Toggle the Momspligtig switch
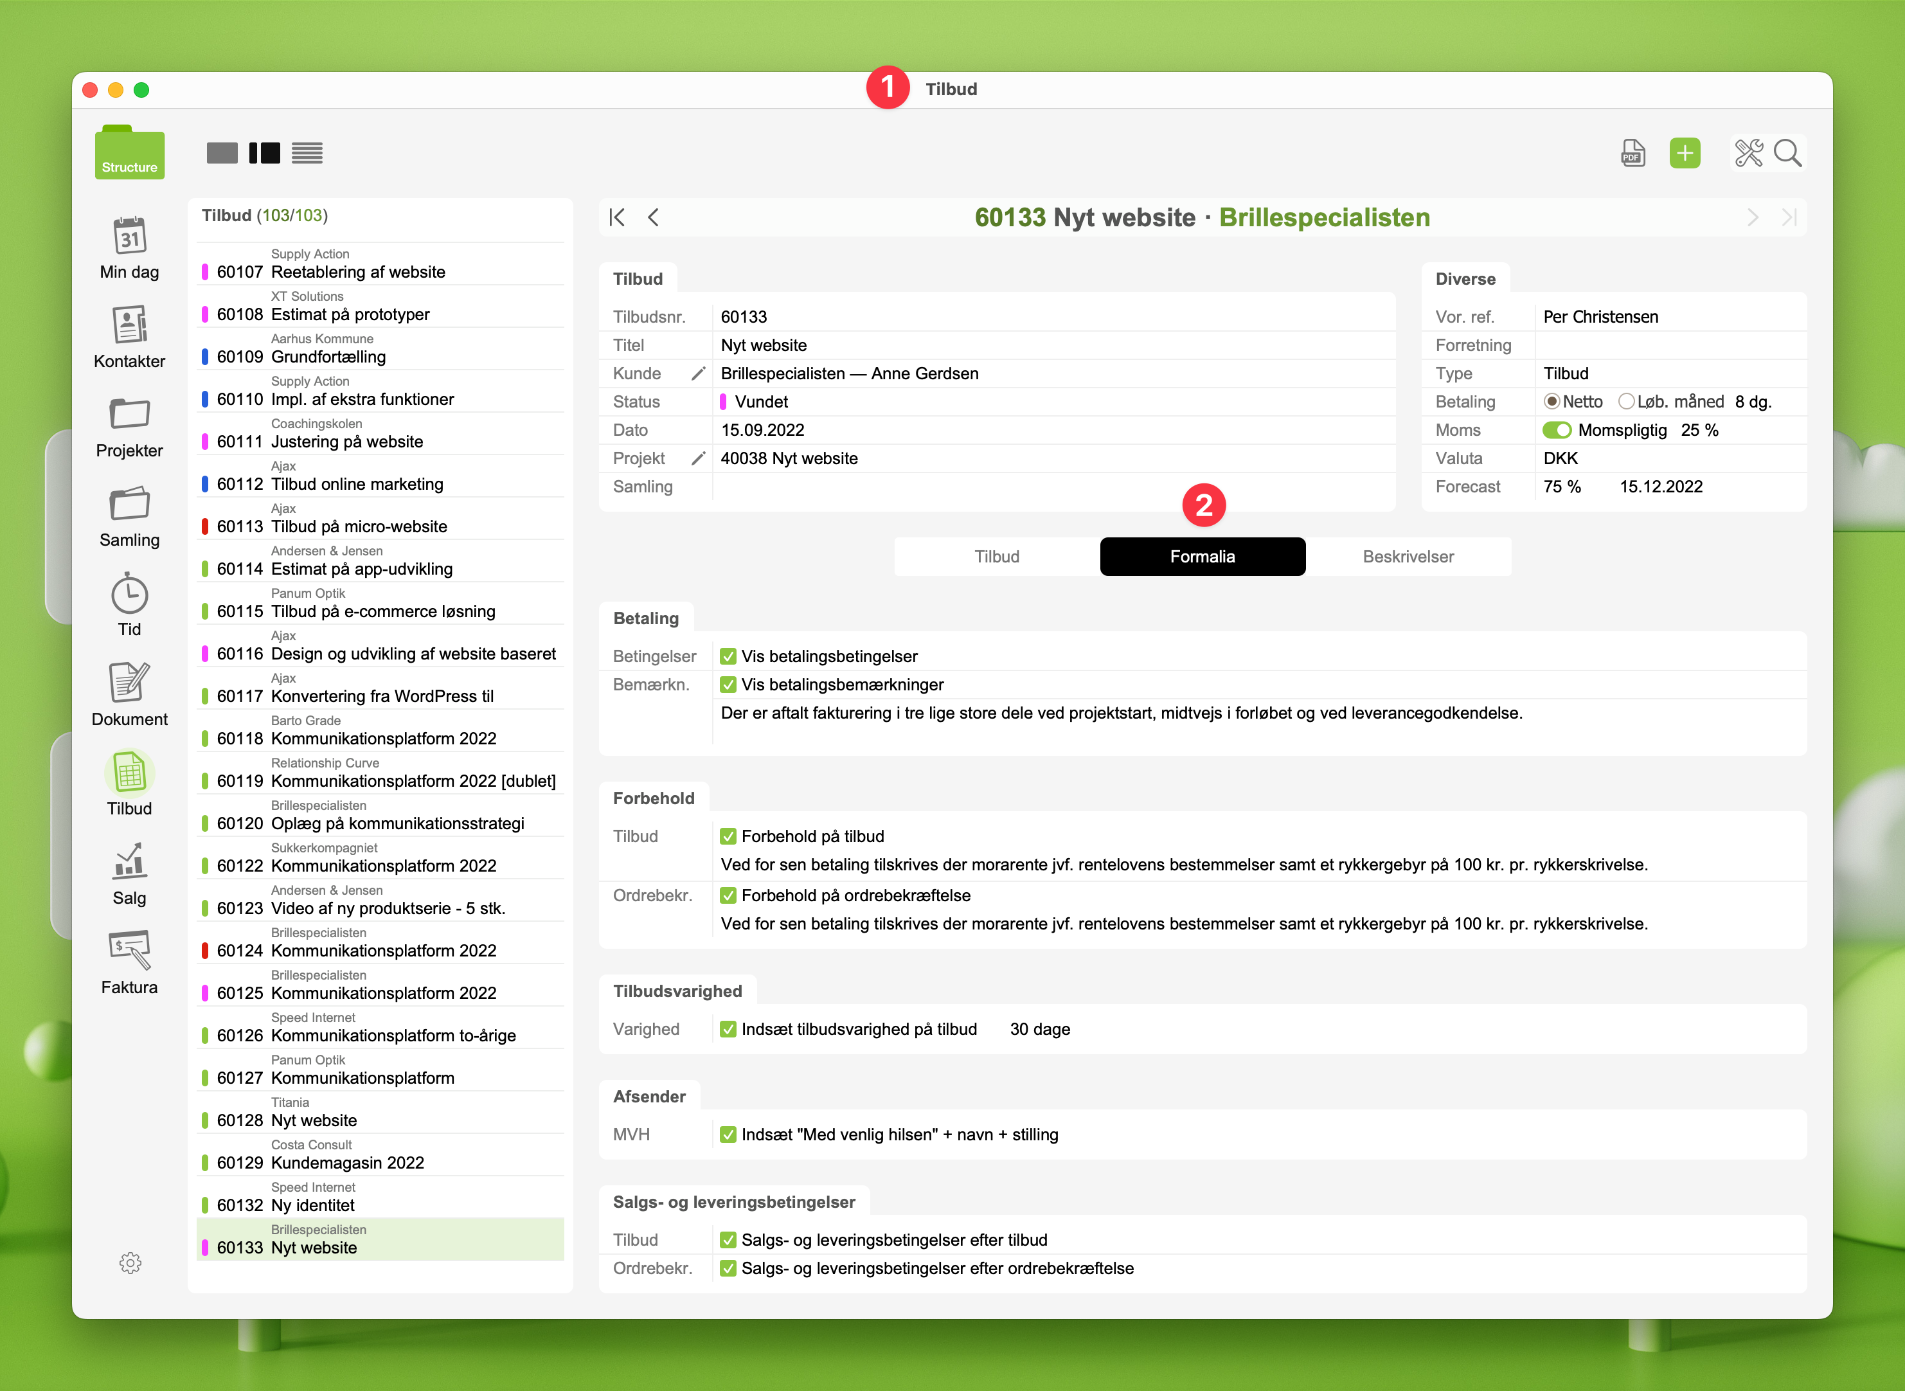The image size is (1905, 1391). click(1557, 430)
